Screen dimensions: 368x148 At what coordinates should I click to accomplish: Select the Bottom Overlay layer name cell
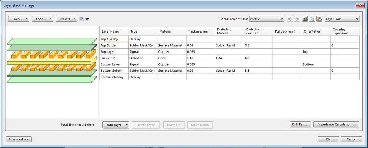coord(114,77)
